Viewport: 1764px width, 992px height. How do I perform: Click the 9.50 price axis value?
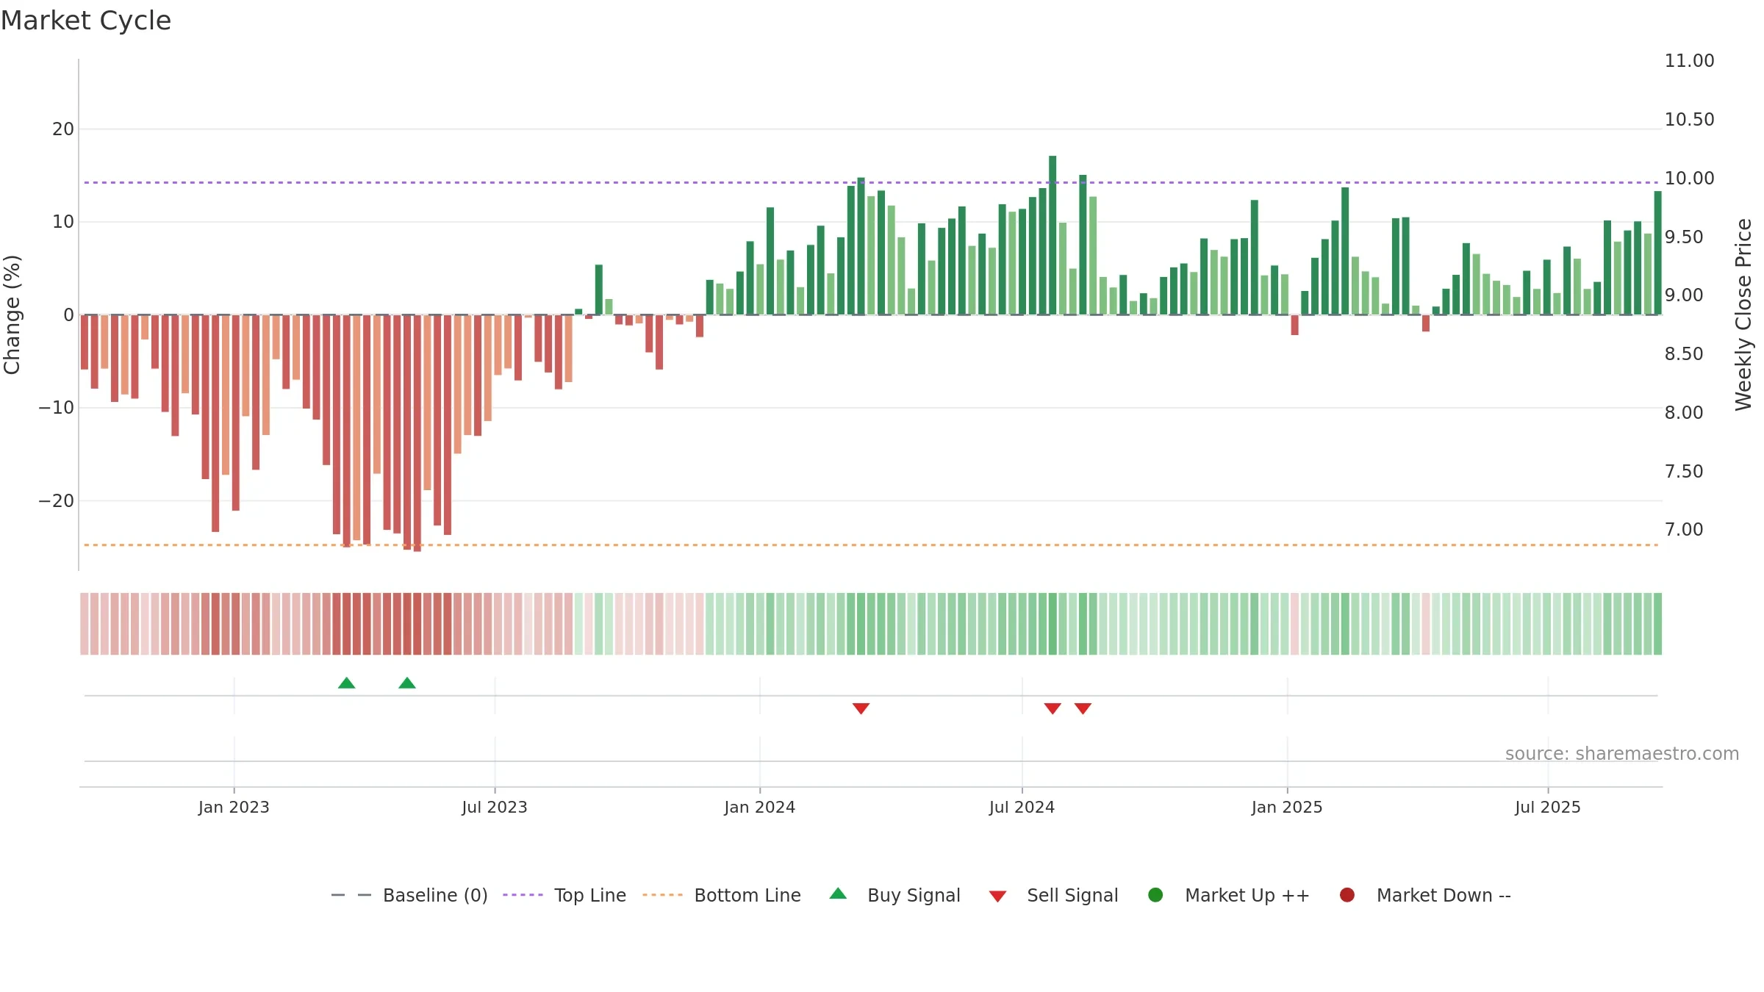[1684, 237]
